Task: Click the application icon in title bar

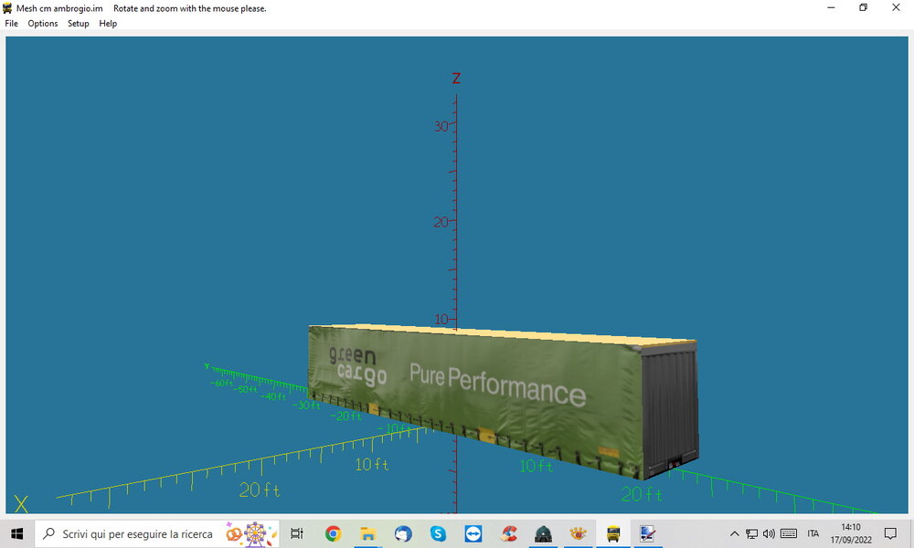Action: [7, 8]
